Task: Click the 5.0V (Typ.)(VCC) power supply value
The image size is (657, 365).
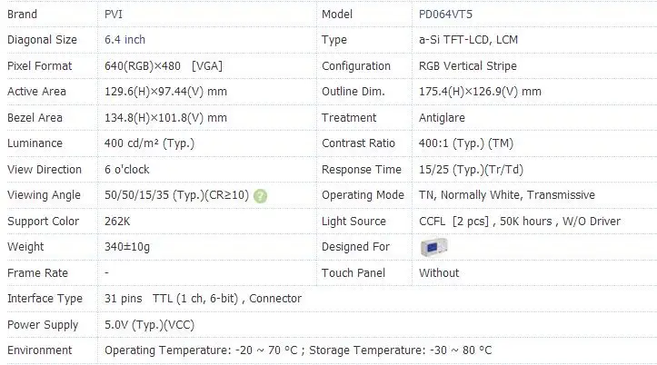Action: pyautogui.click(x=150, y=325)
